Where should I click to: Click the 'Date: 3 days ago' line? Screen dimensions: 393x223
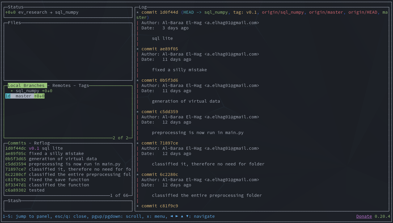pyautogui.click(x=165, y=28)
